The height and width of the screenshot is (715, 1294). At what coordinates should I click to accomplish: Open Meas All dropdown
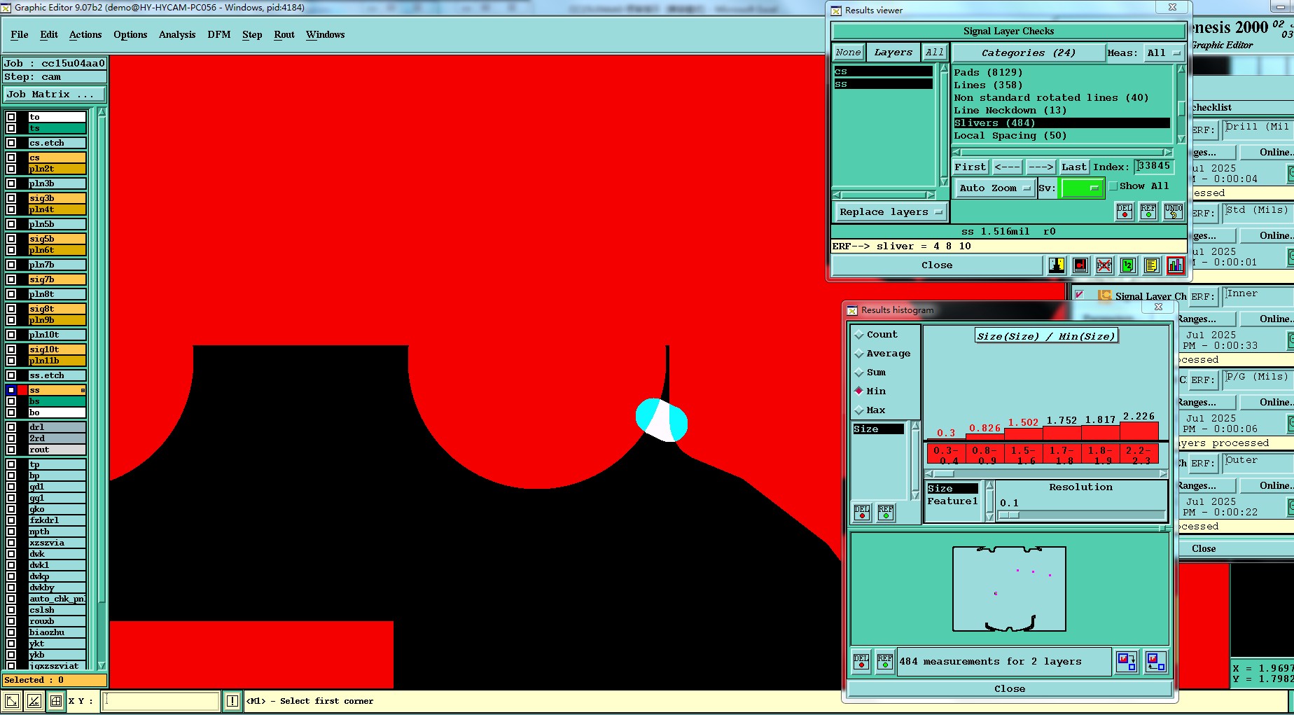click(1164, 53)
